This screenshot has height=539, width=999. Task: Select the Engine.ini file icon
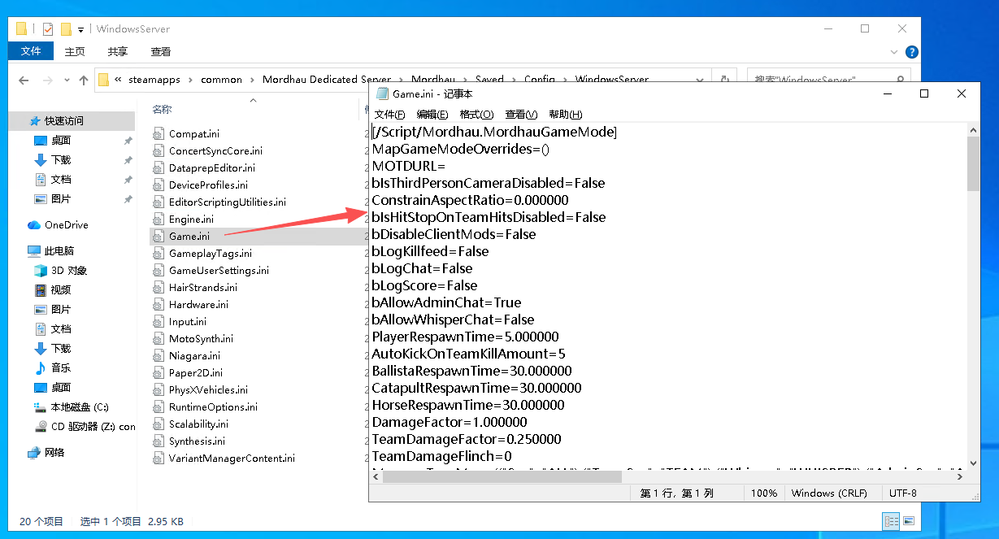(x=159, y=220)
